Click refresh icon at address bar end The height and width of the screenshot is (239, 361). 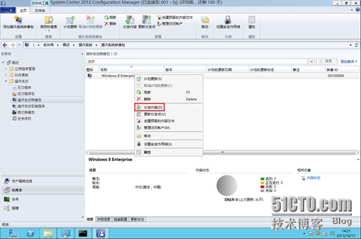coord(356,45)
